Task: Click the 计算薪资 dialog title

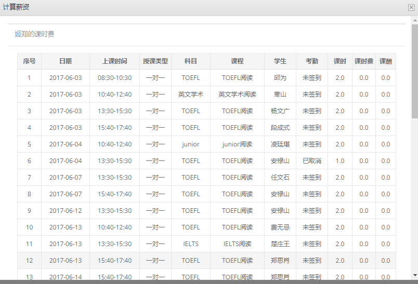Action: [x=16, y=7]
